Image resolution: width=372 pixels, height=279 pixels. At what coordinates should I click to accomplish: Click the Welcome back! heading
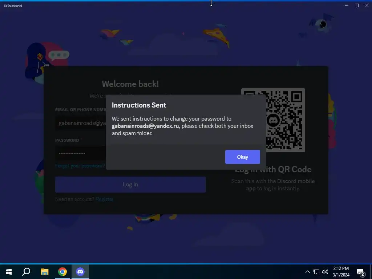130,84
